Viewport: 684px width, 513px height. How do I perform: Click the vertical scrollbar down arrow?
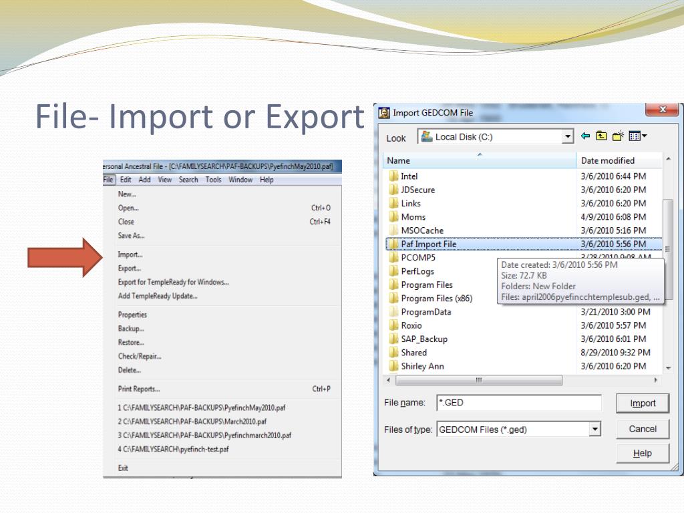668,368
